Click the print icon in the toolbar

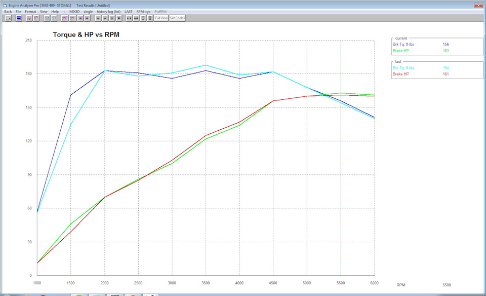pyautogui.click(x=8, y=18)
